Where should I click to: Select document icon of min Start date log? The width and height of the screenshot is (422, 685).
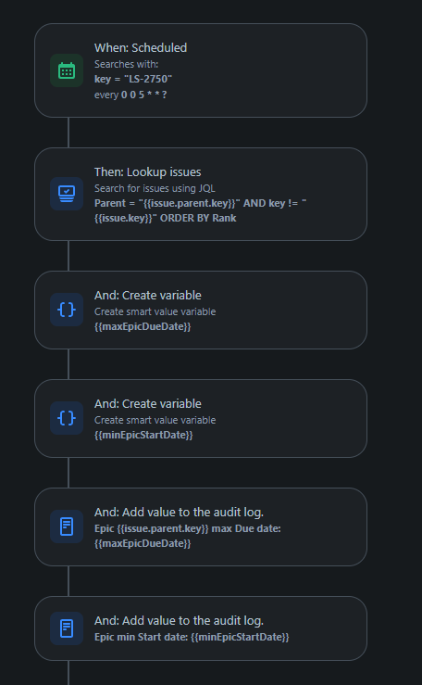click(x=67, y=628)
